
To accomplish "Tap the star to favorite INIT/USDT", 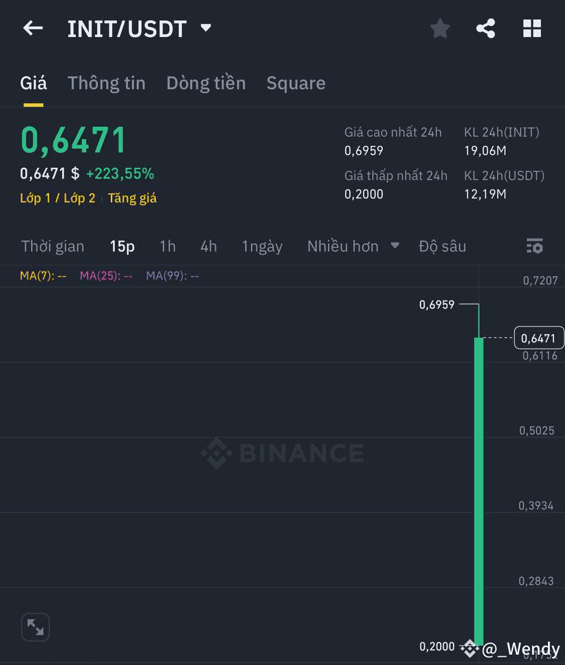I will [x=439, y=28].
